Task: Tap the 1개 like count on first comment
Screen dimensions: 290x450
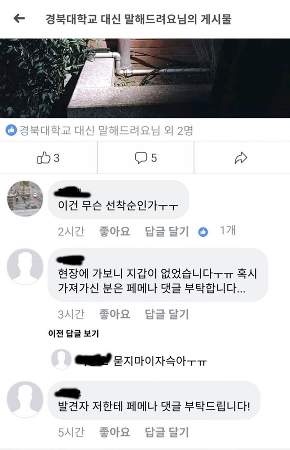Action: coord(228,231)
